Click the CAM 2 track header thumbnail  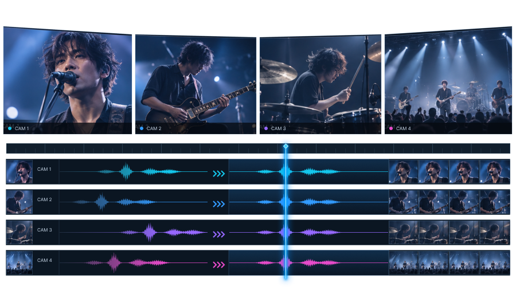coord(19,202)
